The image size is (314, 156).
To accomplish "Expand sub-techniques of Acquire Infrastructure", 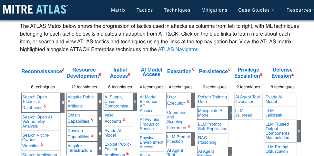I will [x=100, y=148].
